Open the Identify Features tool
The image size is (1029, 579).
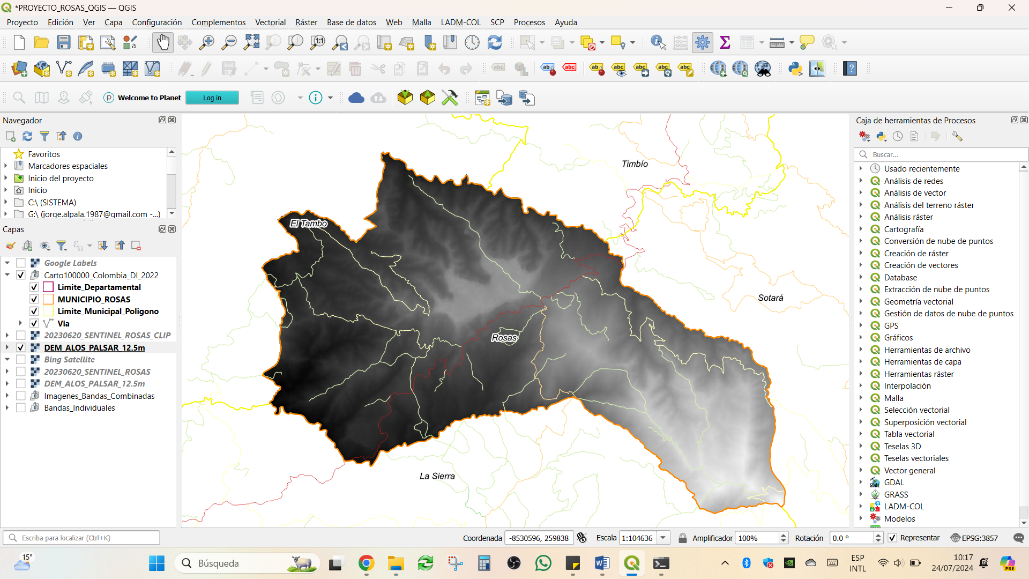pos(658,42)
